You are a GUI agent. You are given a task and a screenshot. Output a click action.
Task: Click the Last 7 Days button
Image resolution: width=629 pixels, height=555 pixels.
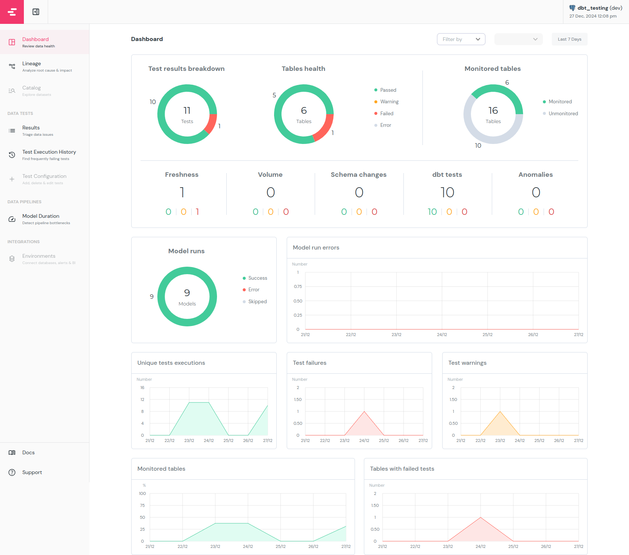click(569, 39)
